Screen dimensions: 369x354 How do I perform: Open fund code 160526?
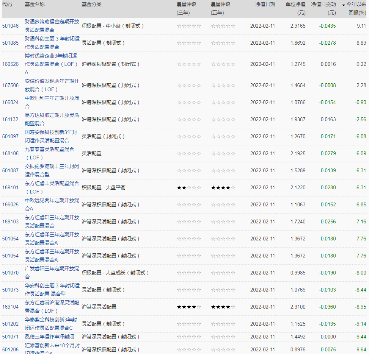click(10, 64)
